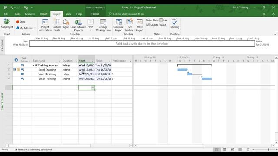Switch to the Report tab
This screenshot has height=156, width=278.
click(43, 14)
